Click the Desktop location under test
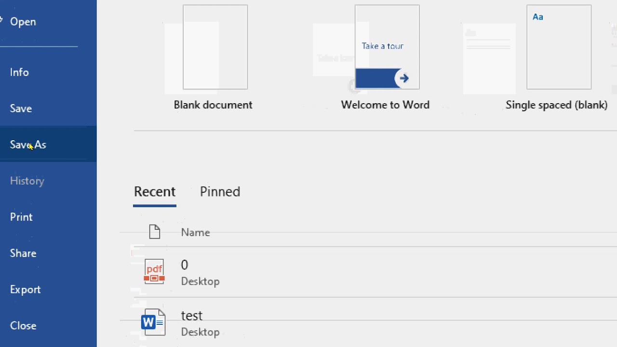617x347 pixels. [x=200, y=332]
